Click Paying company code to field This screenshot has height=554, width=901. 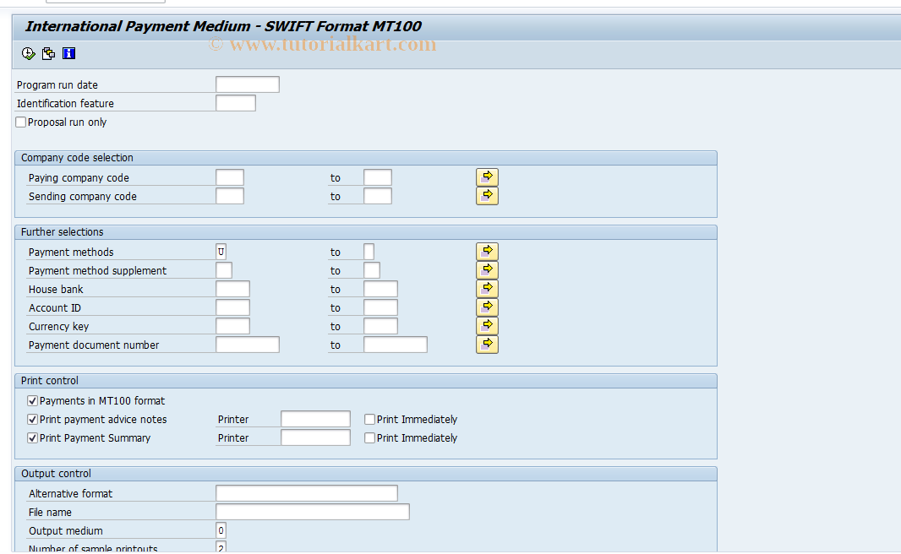378,177
